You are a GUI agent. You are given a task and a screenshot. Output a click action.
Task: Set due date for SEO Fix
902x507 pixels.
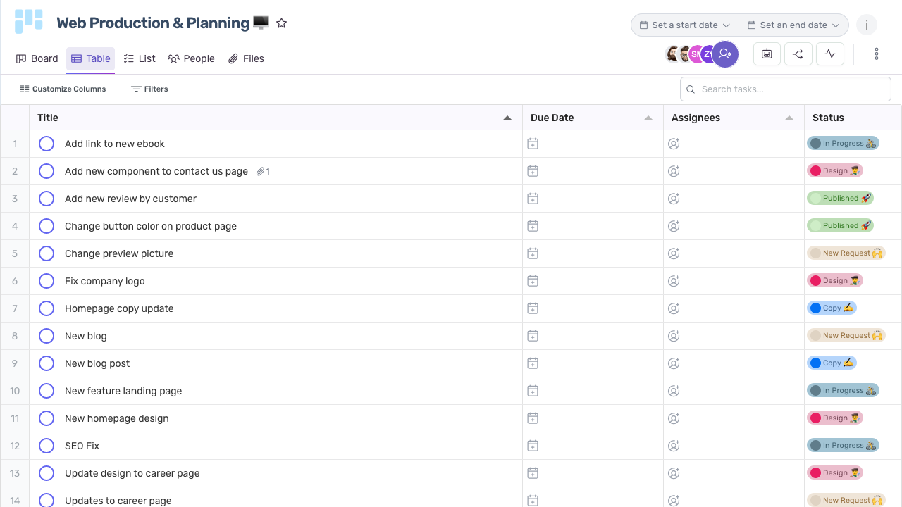pyautogui.click(x=533, y=446)
